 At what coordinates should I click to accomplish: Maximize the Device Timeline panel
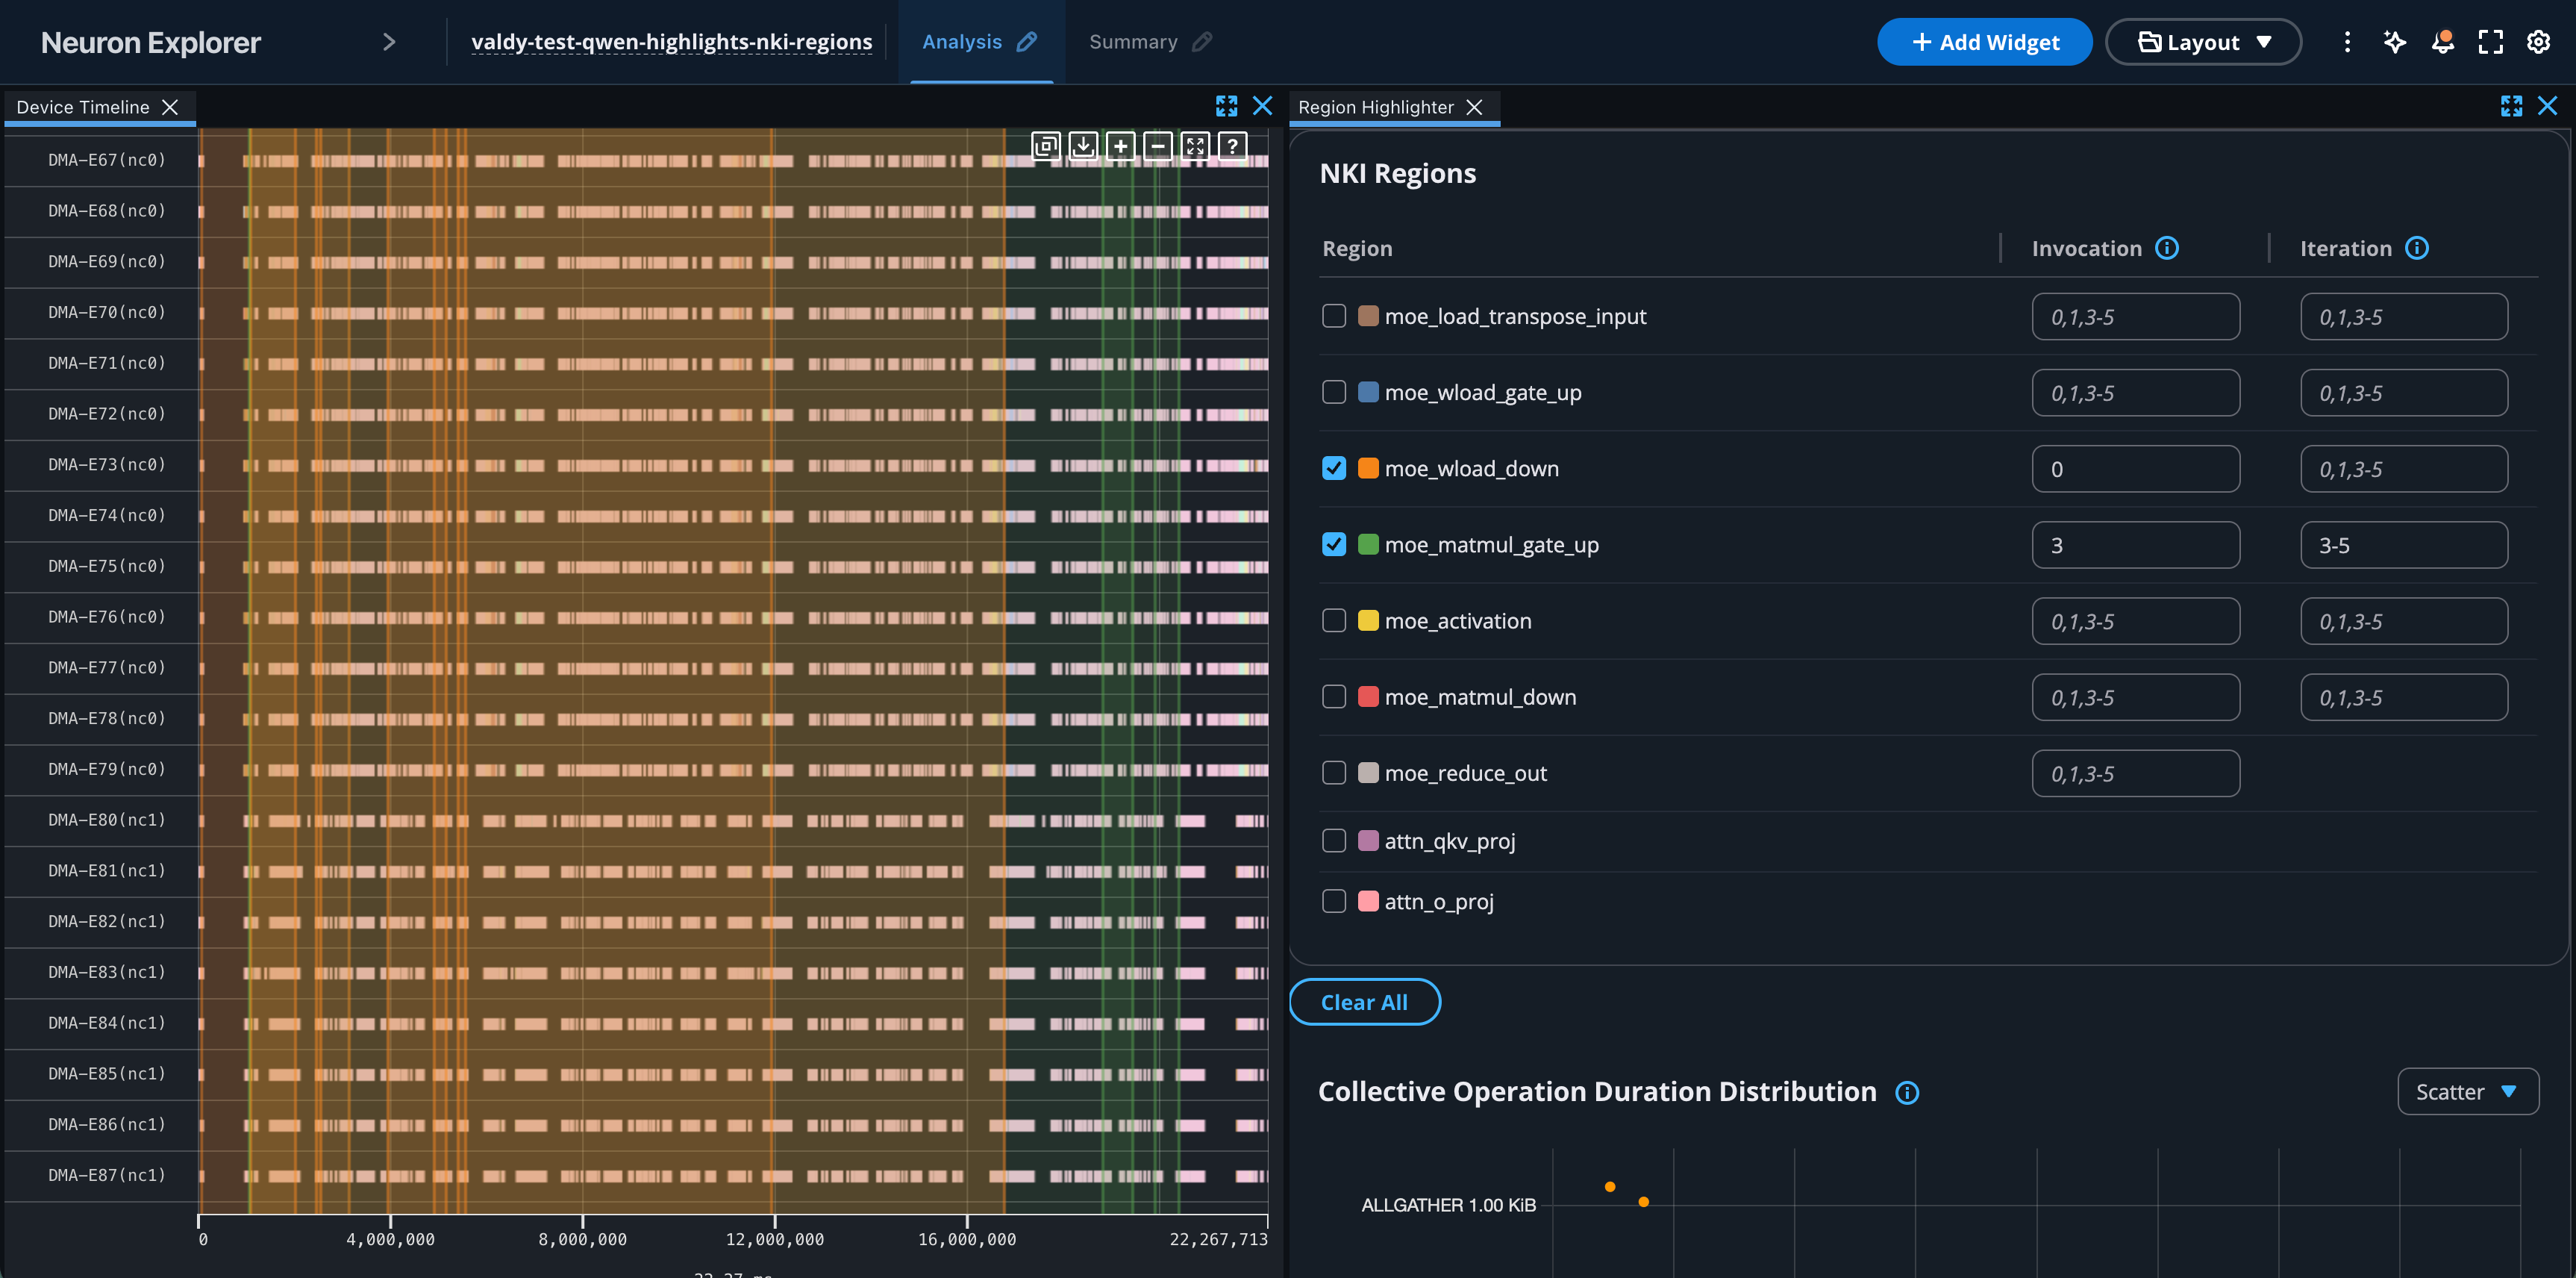(1226, 106)
